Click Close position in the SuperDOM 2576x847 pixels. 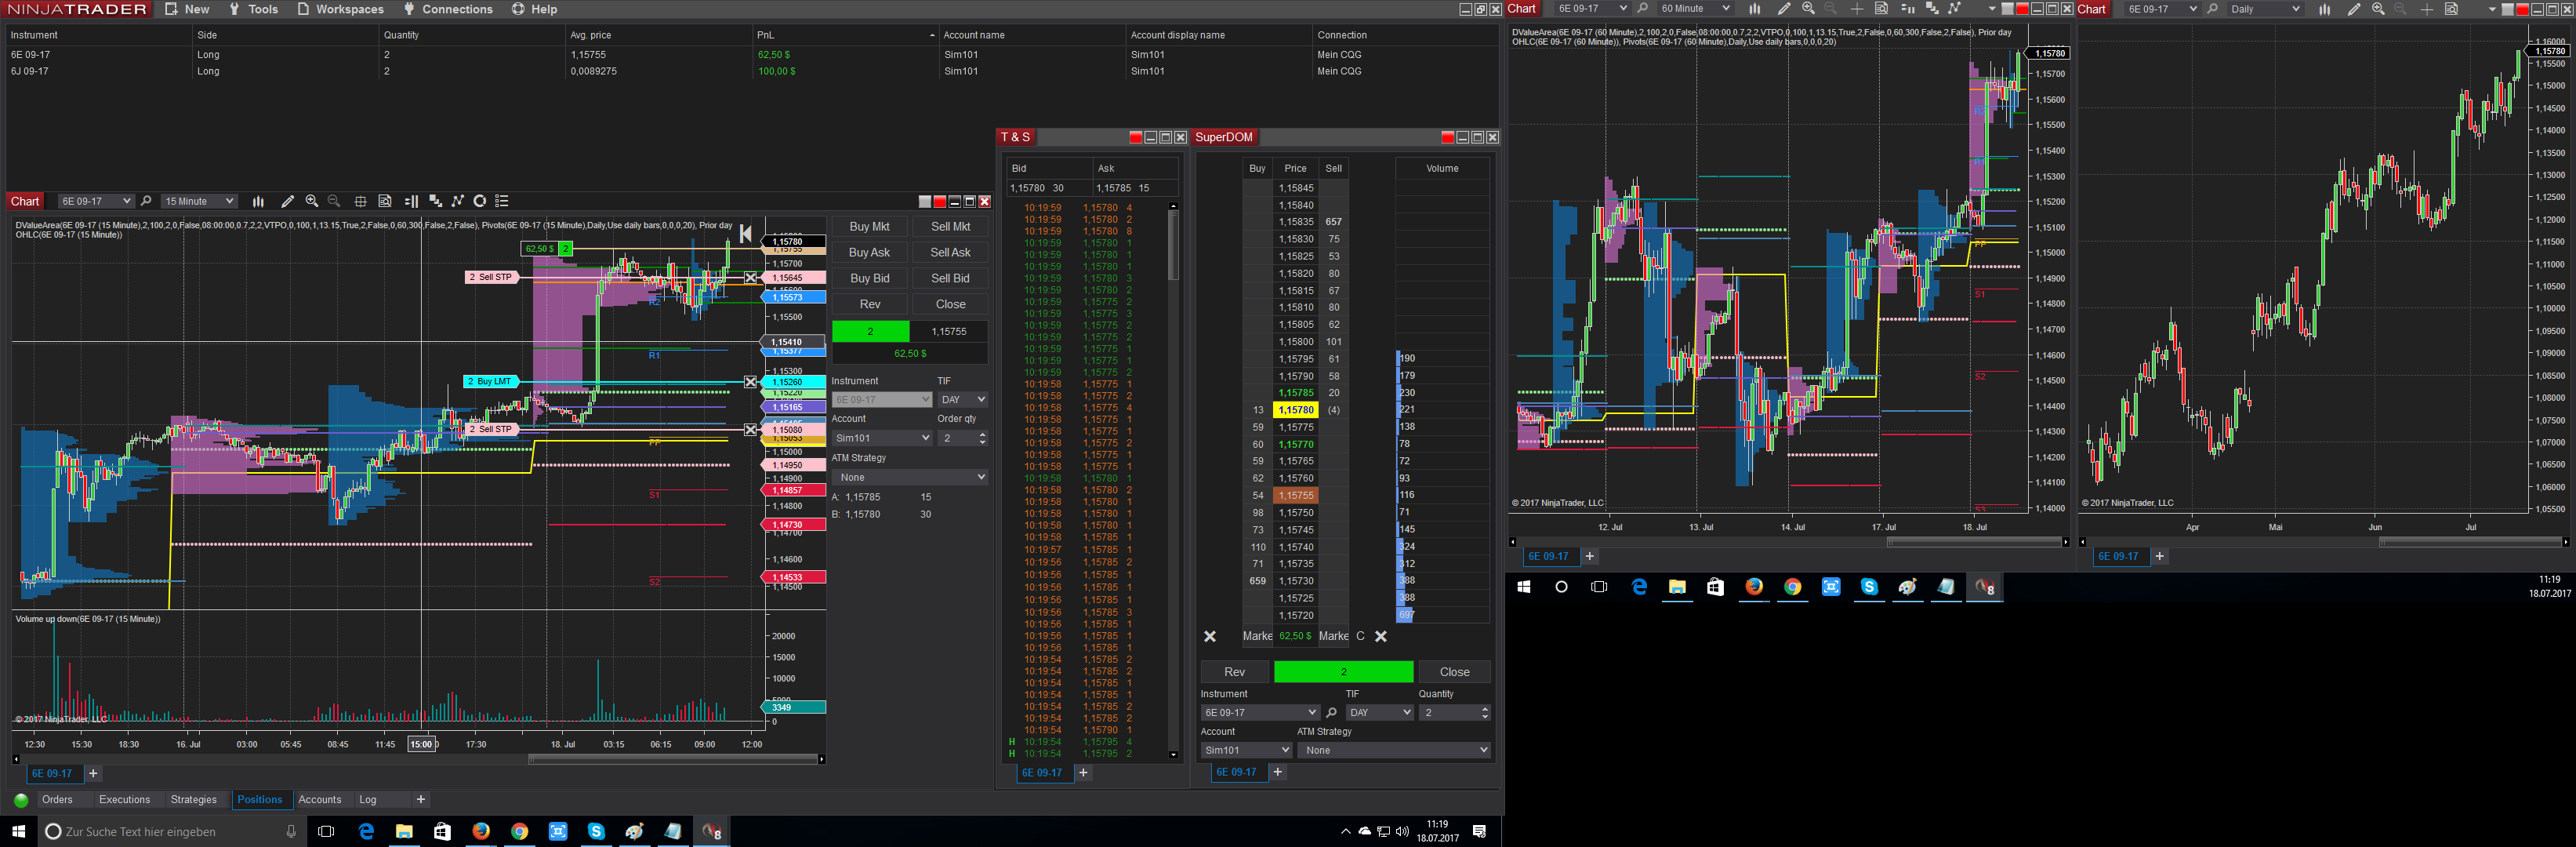point(1454,672)
